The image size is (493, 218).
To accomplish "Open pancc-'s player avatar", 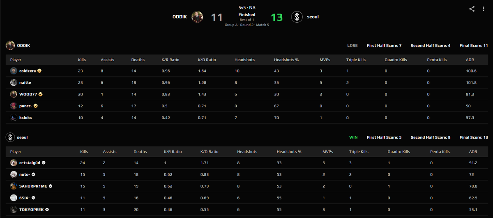I will pyautogui.click(x=14, y=106).
